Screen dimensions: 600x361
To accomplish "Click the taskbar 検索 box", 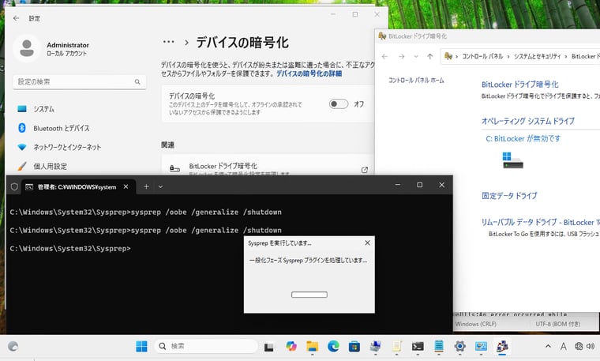I will point(206,347).
